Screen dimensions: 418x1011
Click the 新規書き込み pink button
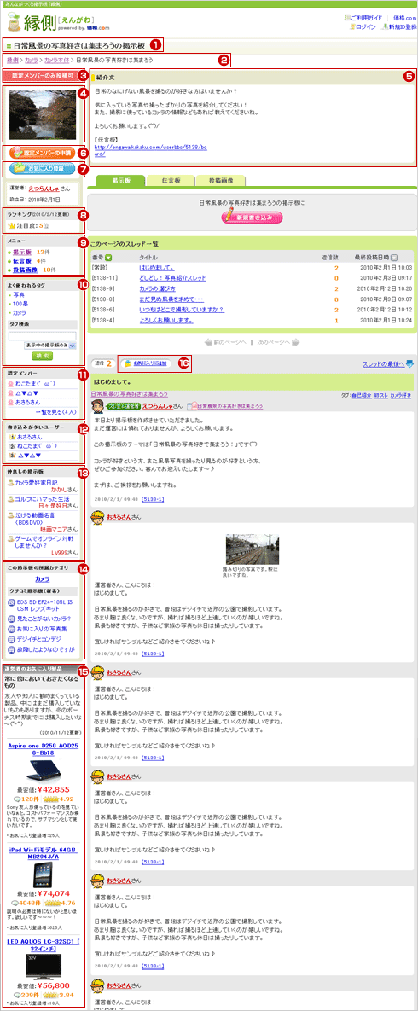point(252,217)
